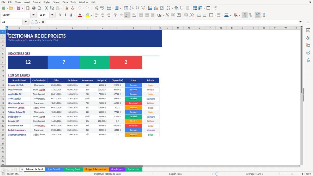This screenshot has height=176, width=313.
Task: Toggle Bold formatting
Action: click(x=59, y=15)
